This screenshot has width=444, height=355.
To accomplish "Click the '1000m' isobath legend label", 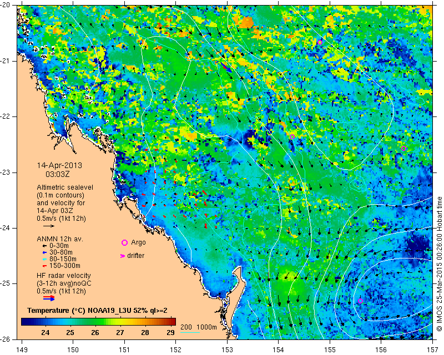I will pos(206,327).
